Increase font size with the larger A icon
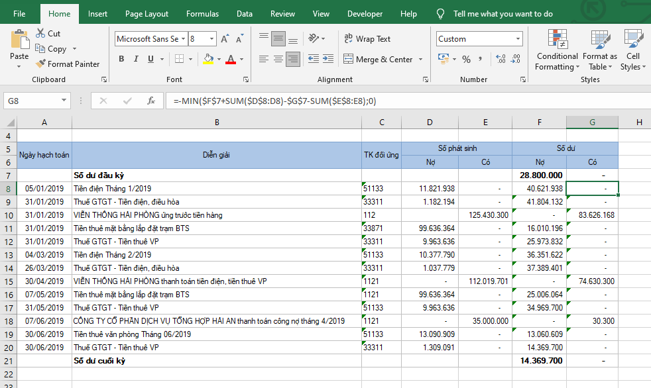Image resolution: width=651 pixels, height=388 pixels. tap(225, 39)
